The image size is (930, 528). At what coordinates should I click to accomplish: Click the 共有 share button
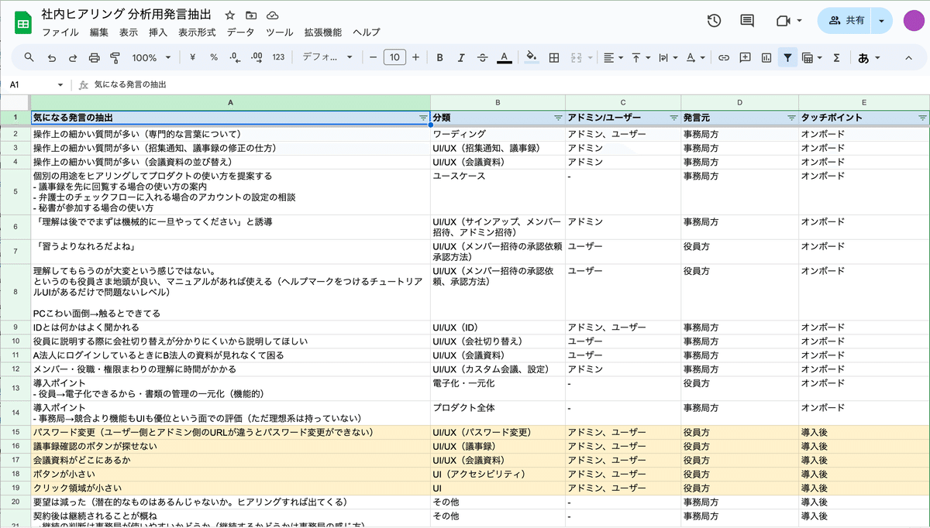(846, 21)
